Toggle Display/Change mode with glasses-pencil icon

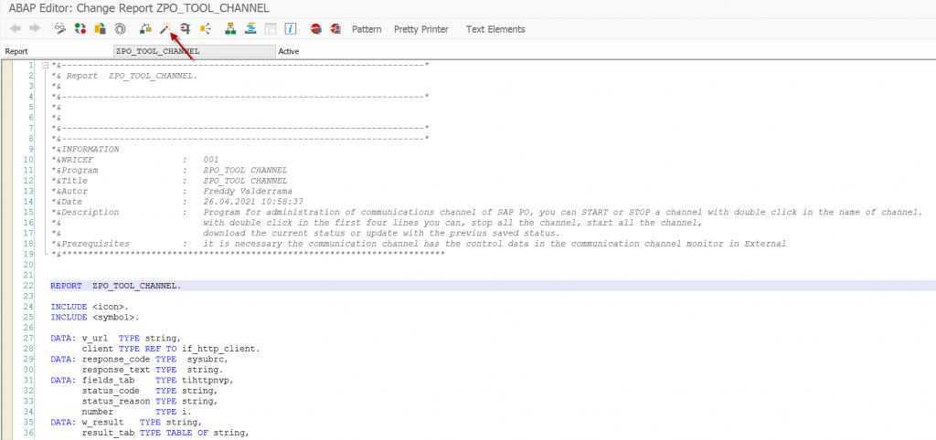pyautogui.click(x=59, y=28)
